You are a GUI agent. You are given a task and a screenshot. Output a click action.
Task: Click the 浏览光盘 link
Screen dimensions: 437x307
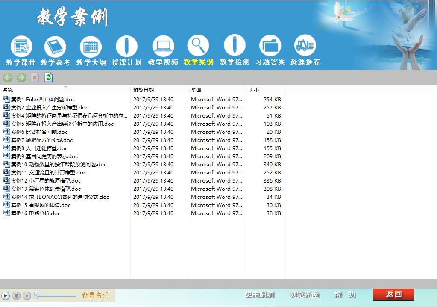tap(304, 295)
